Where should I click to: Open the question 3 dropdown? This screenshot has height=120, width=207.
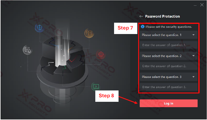(169, 77)
